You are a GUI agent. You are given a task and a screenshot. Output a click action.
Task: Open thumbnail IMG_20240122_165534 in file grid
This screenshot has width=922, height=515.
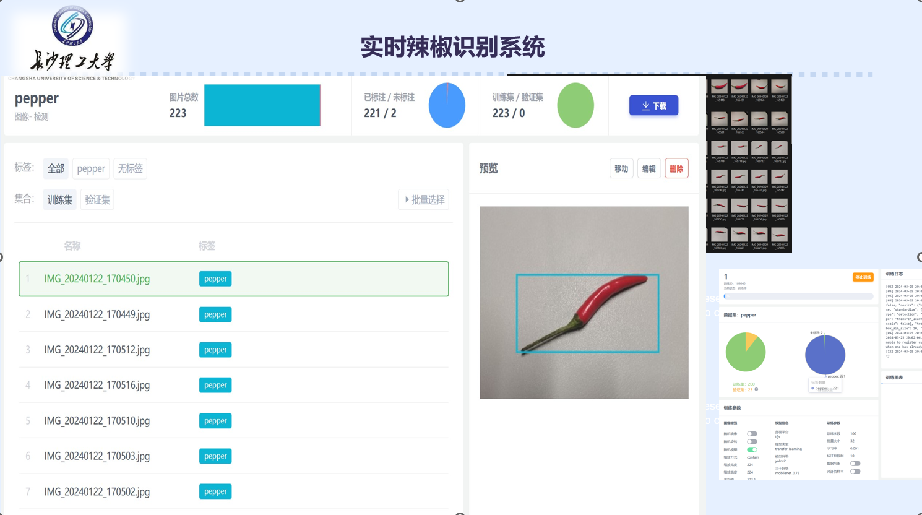759,118
